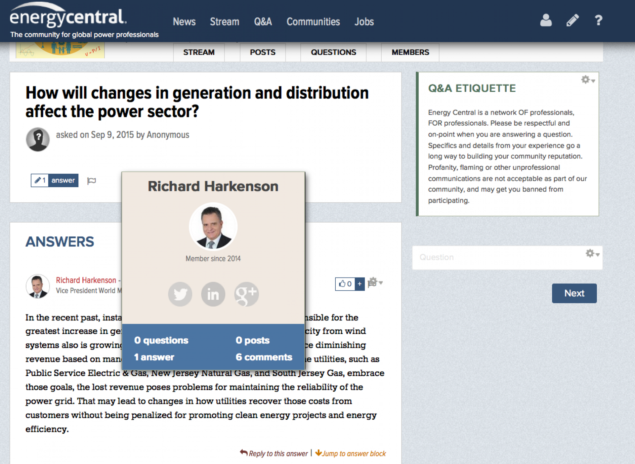The image size is (635, 464).
Task: Open the help question mark icon
Action: click(598, 21)
